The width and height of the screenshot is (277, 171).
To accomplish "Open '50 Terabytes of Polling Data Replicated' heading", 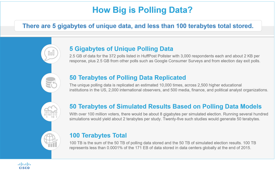I will tap(128, 78).
